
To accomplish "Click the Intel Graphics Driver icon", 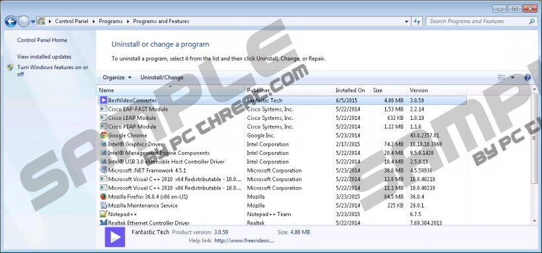I will pos(103,144).
